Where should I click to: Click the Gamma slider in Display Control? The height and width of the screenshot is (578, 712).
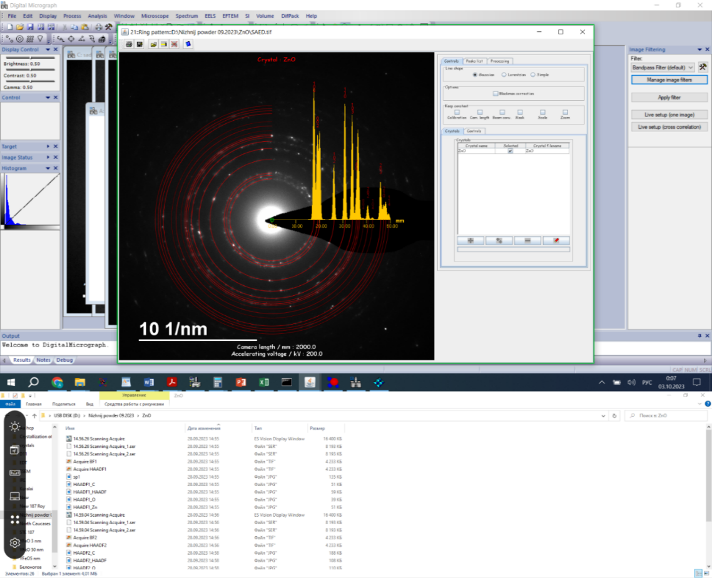coord(30,82)
